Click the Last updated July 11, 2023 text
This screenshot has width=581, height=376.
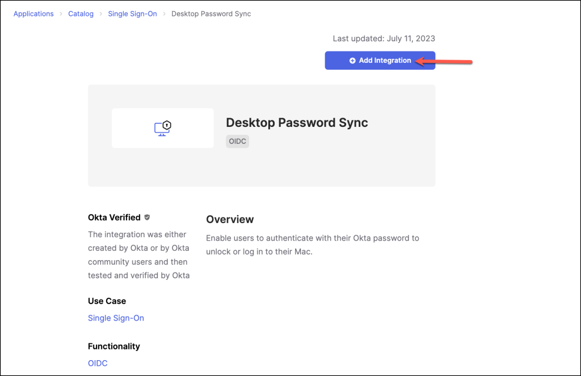[384, 39]
